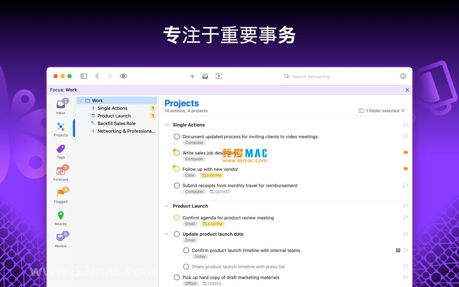Open the Projects perspective
This screenshot has width=459, height=287.
click(61, 127)
